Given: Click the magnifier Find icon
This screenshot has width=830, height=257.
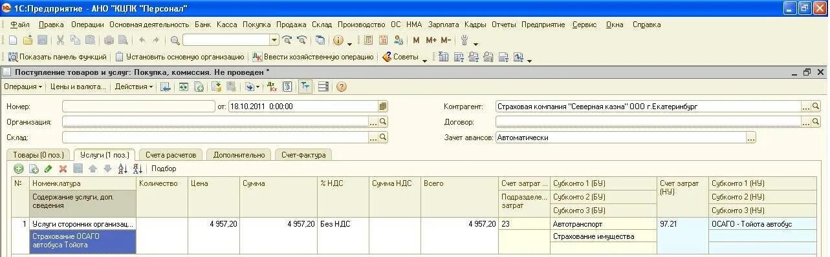Looking at the screenshot, I should pos(175,40).
